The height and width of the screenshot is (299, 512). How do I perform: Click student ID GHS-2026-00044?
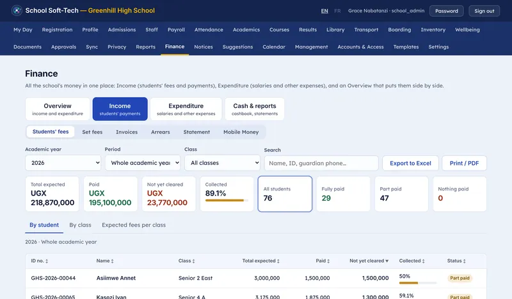pyautogui.click(x=53, y=278)
